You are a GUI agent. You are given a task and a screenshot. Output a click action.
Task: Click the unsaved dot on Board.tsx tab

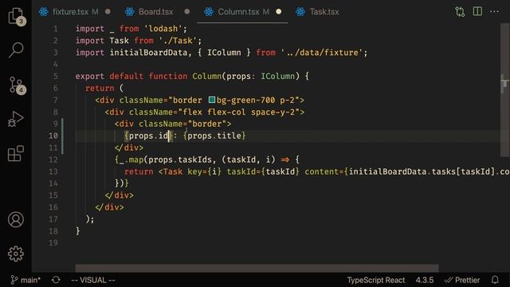(x=186, y=12)
